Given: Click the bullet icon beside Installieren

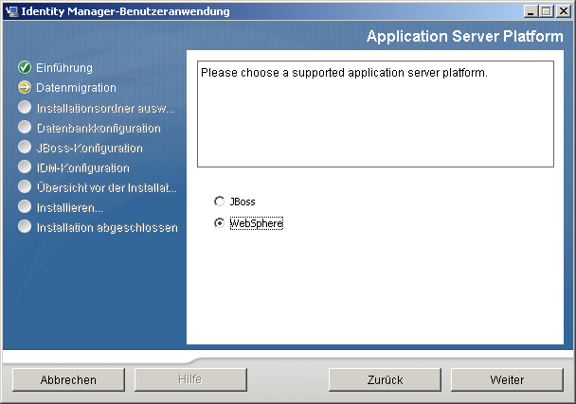Looking at the screenshot, I should [x=25, y=206].
